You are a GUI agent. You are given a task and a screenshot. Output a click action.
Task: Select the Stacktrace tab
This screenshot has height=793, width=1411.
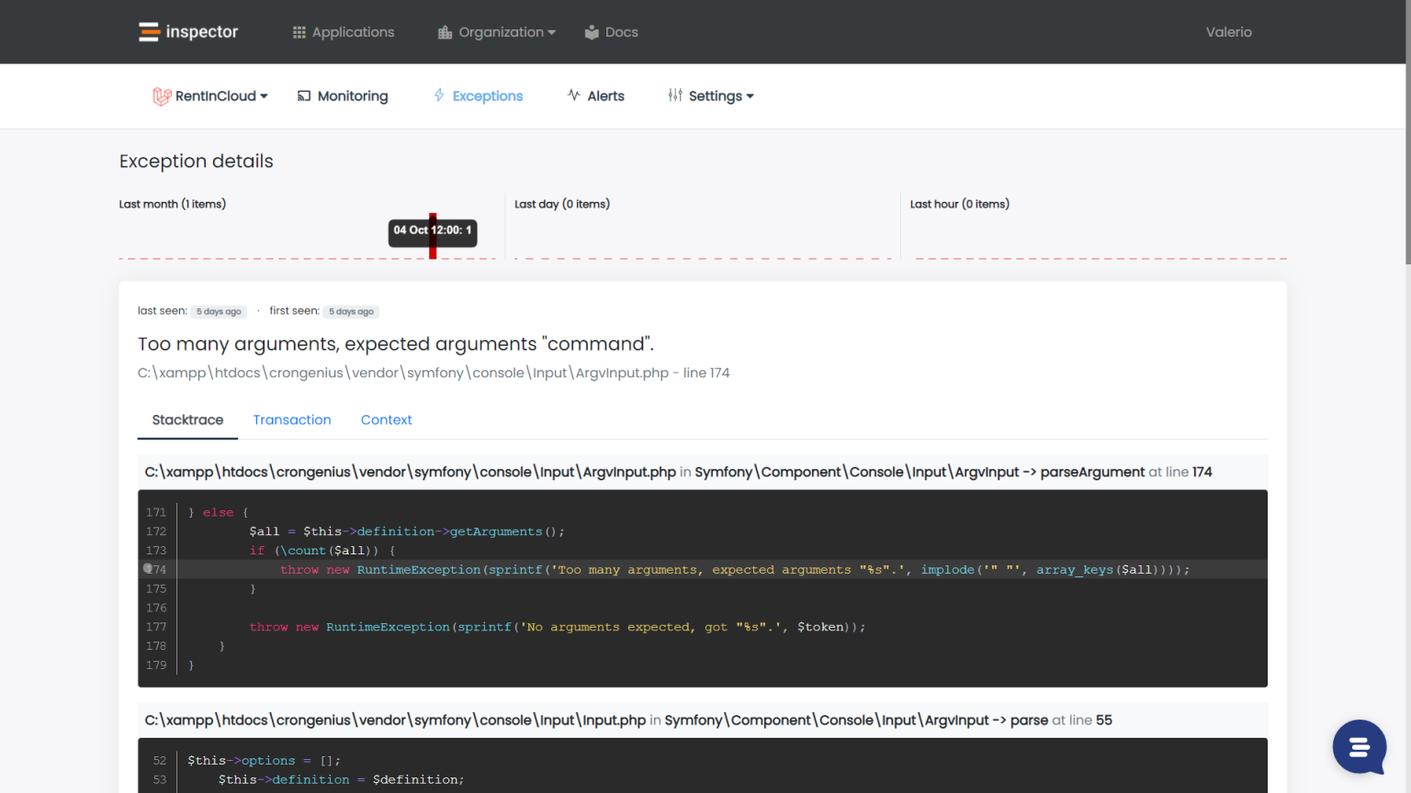pos(187,419)
